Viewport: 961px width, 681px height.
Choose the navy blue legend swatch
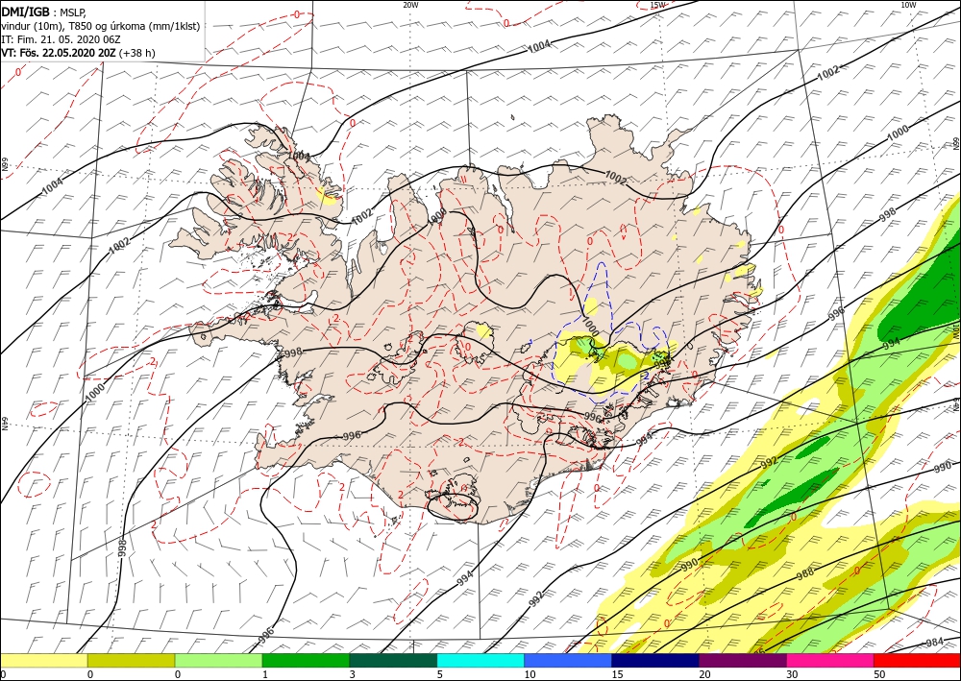tap(655, 661)
